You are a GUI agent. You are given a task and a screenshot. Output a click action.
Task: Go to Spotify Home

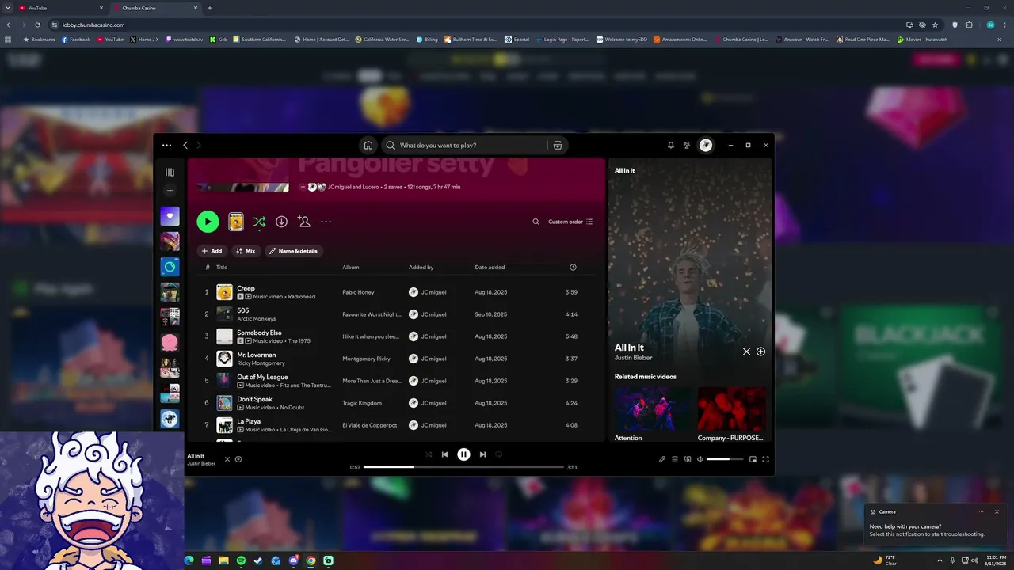tap(368, 146)
